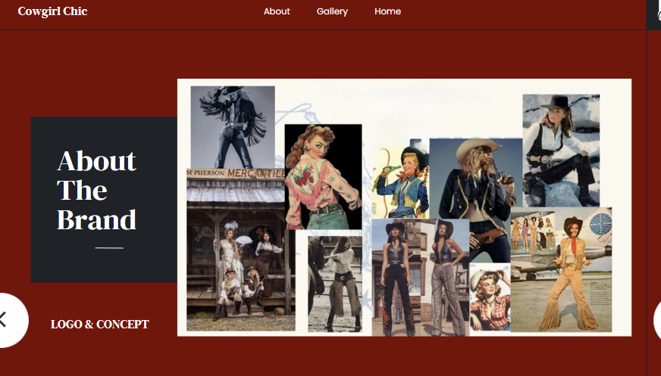The height and width of the screenshot is (376, 661).
Task: Select the LOGO & CONCEPT link
Action: point(100,325)
